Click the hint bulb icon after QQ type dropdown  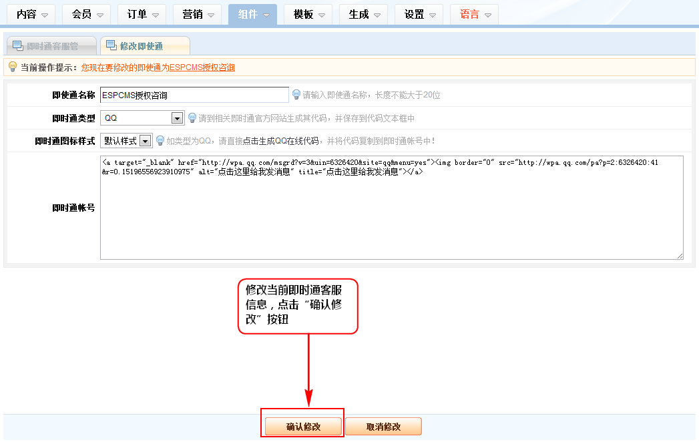coord(192,118)
